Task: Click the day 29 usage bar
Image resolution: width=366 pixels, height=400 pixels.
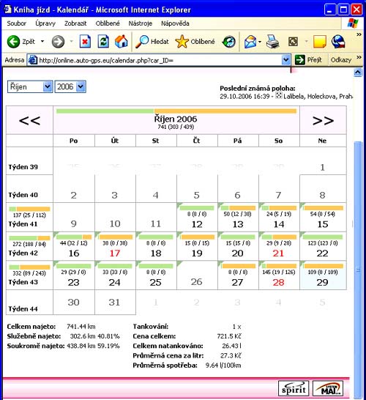Action: click(324, 266)
